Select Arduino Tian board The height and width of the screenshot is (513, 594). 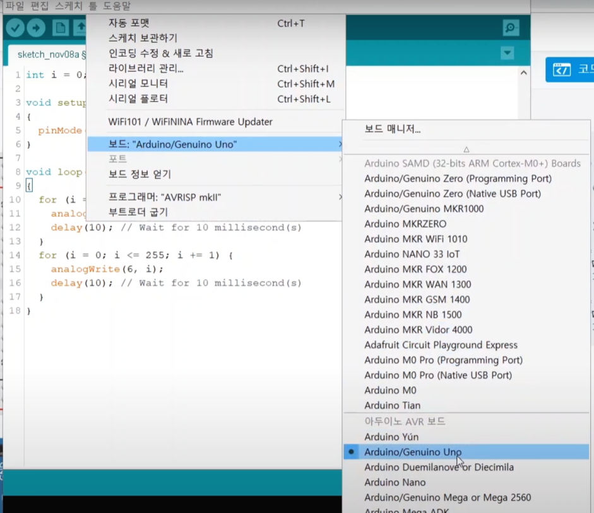click(x=466, y=406)
